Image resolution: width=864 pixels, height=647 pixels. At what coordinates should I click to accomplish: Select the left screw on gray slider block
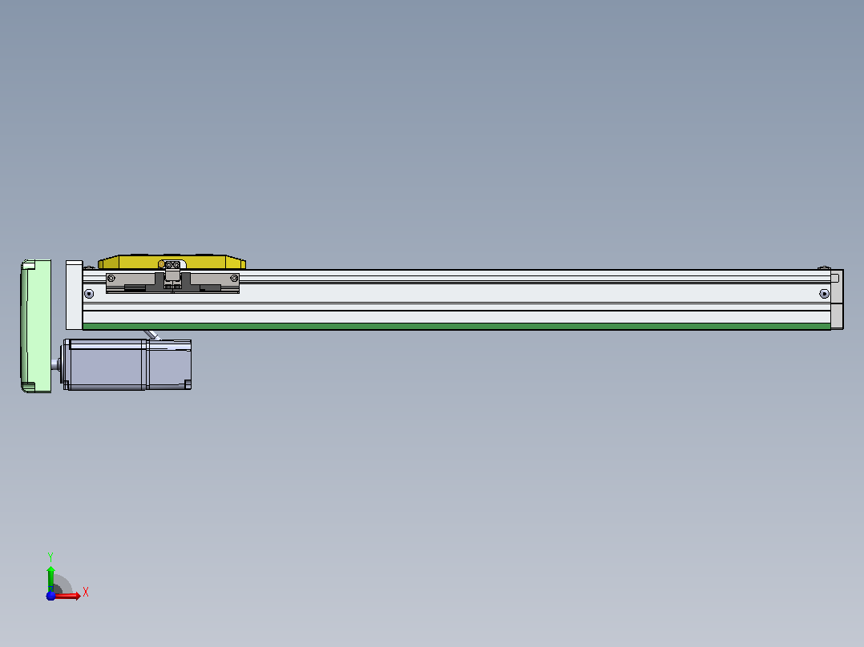tap(111, 279)
